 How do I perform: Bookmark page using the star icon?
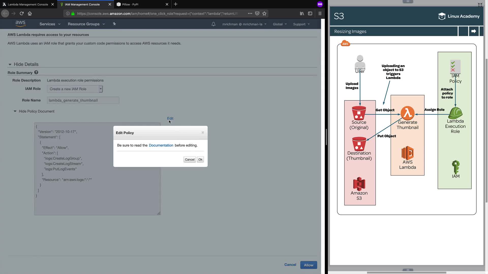(264, 13)
